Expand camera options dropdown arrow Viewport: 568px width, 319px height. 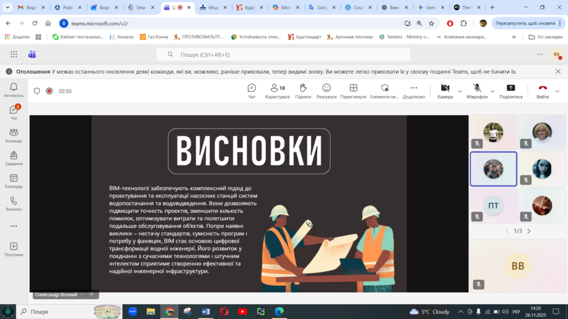pos(460,91)
